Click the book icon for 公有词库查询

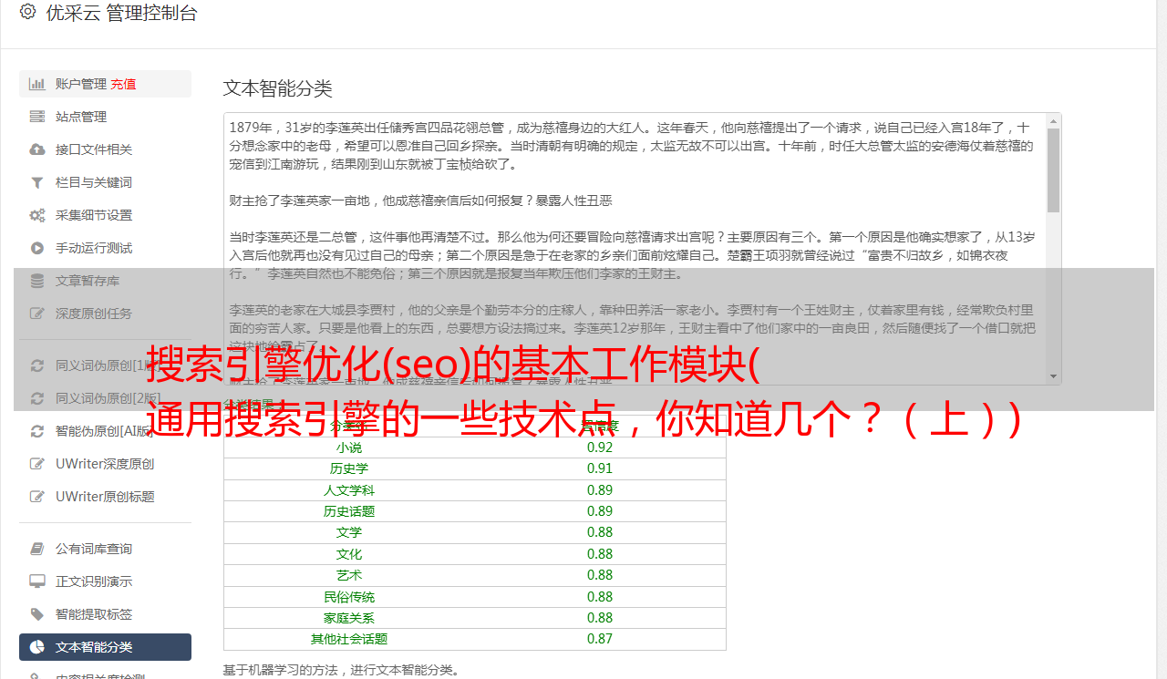pyautogui.click(x=37, y=549)
